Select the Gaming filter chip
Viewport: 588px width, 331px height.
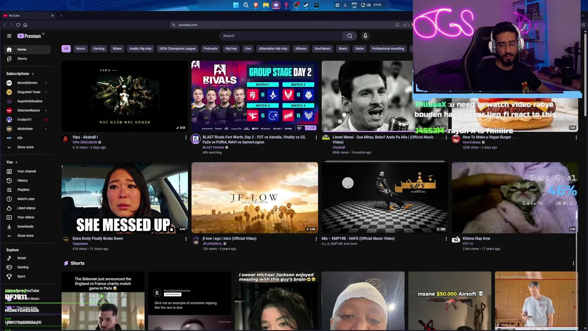tap(99, 49)
